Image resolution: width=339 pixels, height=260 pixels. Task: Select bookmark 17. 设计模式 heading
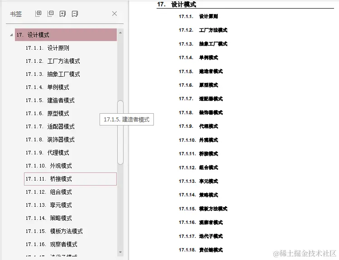click(66, 35)
